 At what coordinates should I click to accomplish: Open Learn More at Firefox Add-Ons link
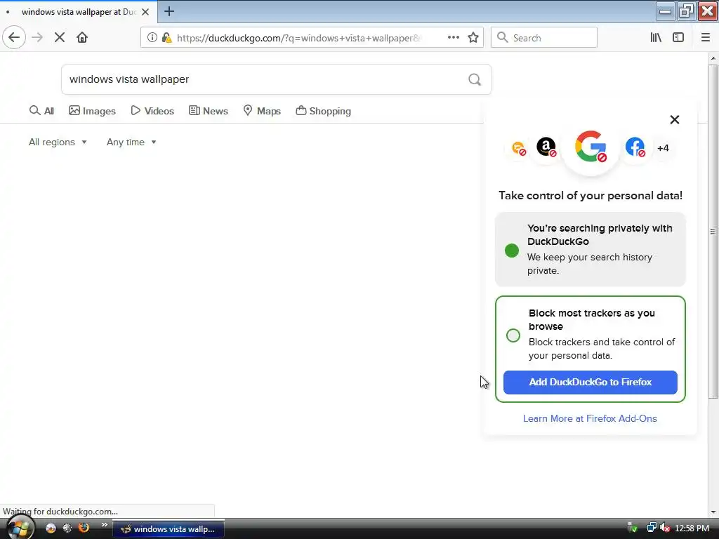(x=590, y=418)
